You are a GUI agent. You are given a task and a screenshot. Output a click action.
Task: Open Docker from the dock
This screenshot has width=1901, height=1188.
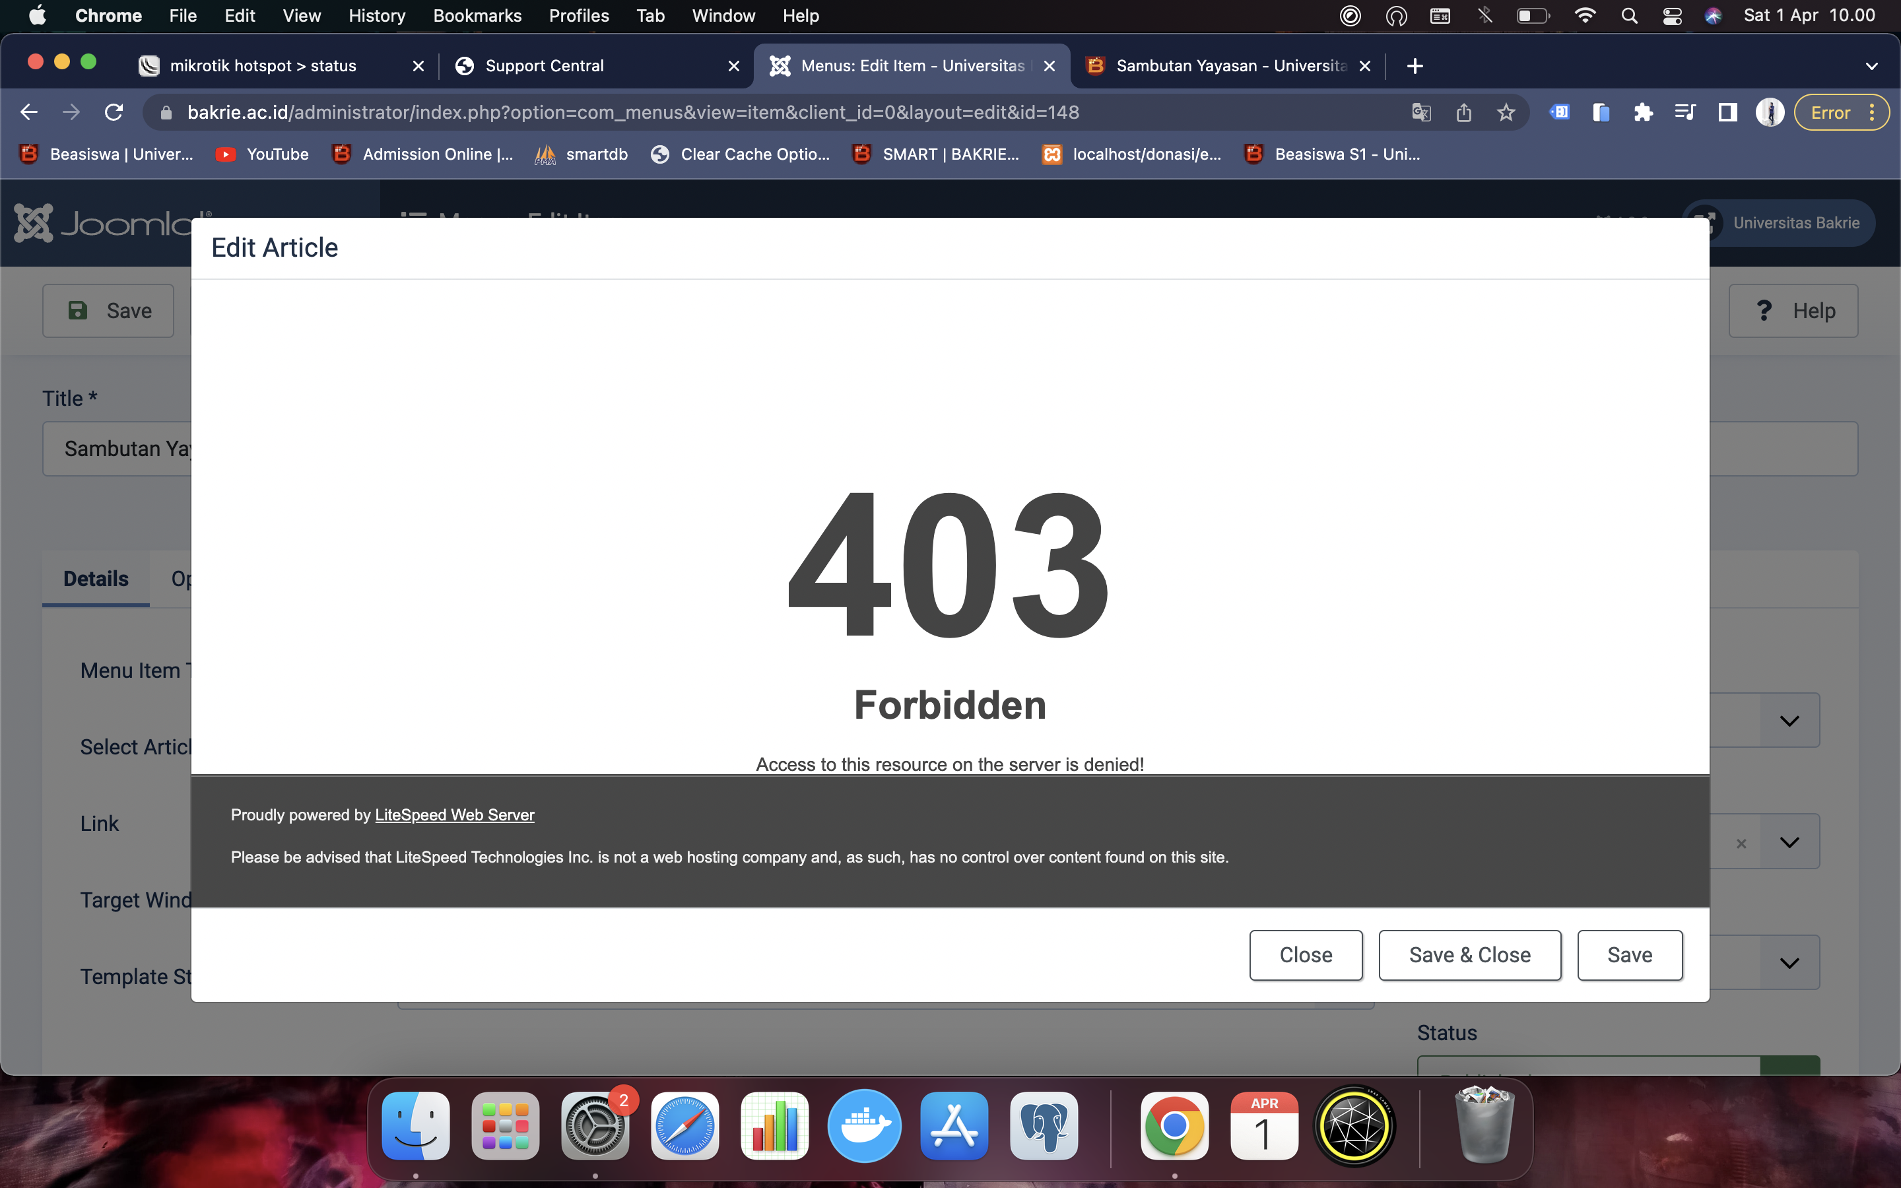864,1126
